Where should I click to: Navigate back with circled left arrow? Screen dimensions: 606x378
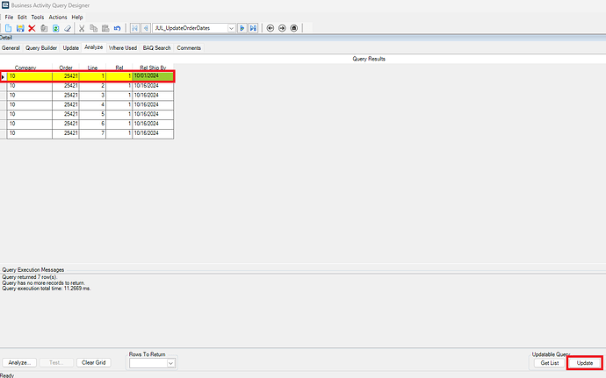pos(271,28)
